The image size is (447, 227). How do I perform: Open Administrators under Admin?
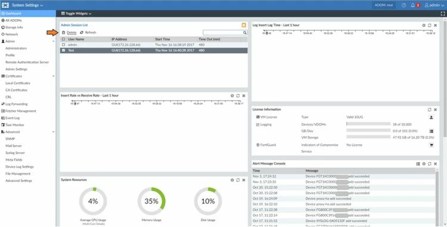(16, 48)
